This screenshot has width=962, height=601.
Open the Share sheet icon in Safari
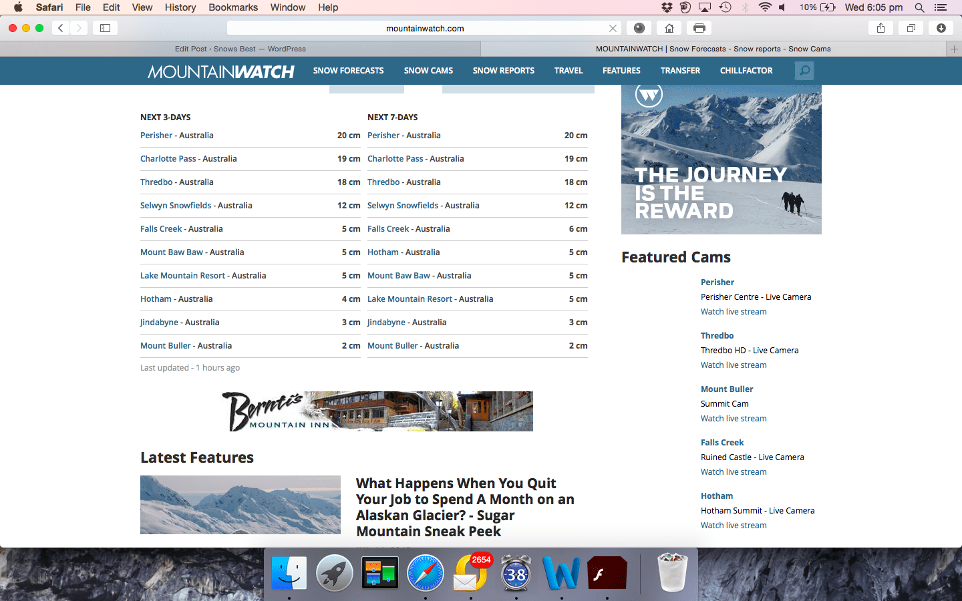880,28
